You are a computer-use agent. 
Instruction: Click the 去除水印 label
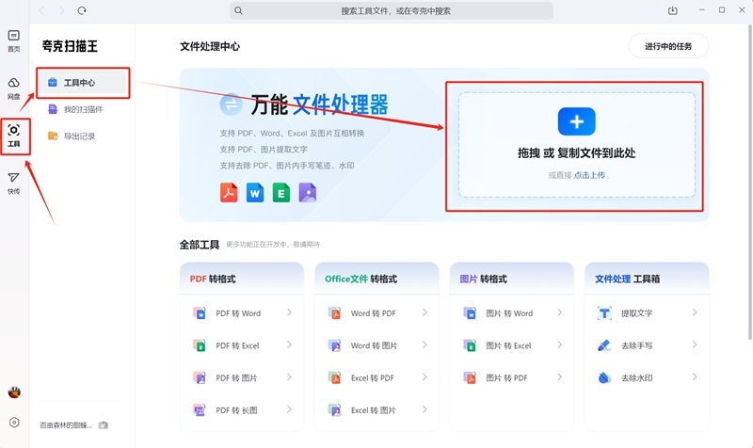coord(637,378)
